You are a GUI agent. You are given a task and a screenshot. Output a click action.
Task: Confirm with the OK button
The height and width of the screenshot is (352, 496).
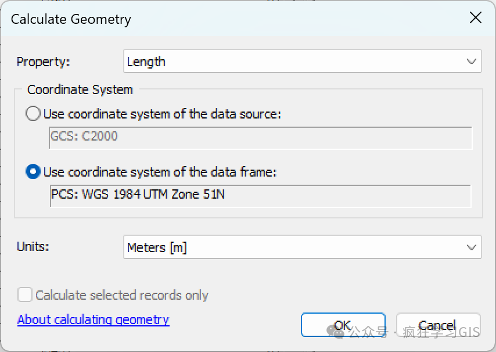pyautogui.click(x=343, y=325)
